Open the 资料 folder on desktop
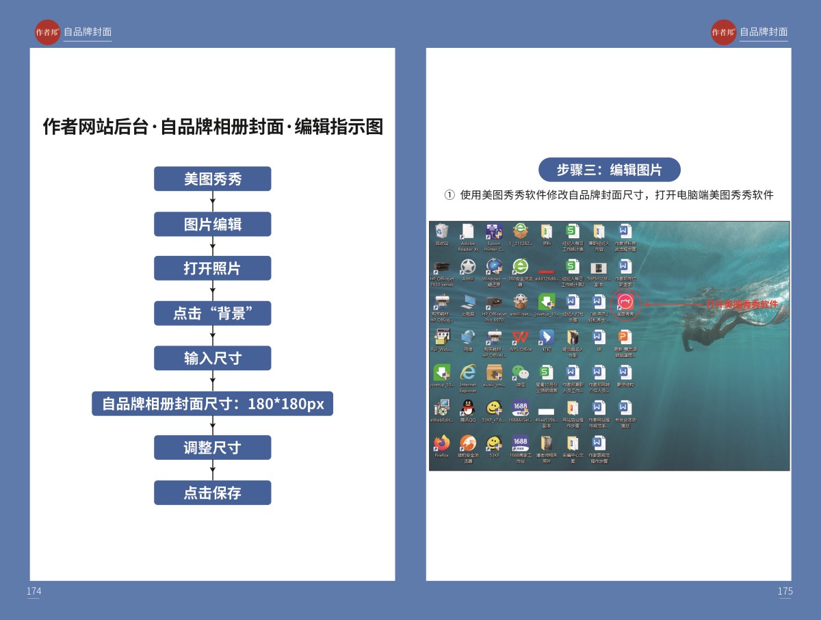The image size is (821, 620). [546, 232]
